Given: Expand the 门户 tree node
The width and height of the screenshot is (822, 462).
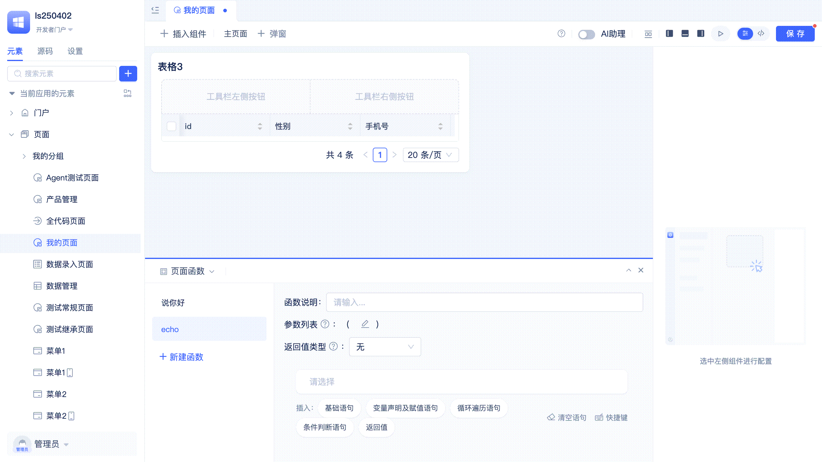Looking at the screenshot, I should (11, 113).
